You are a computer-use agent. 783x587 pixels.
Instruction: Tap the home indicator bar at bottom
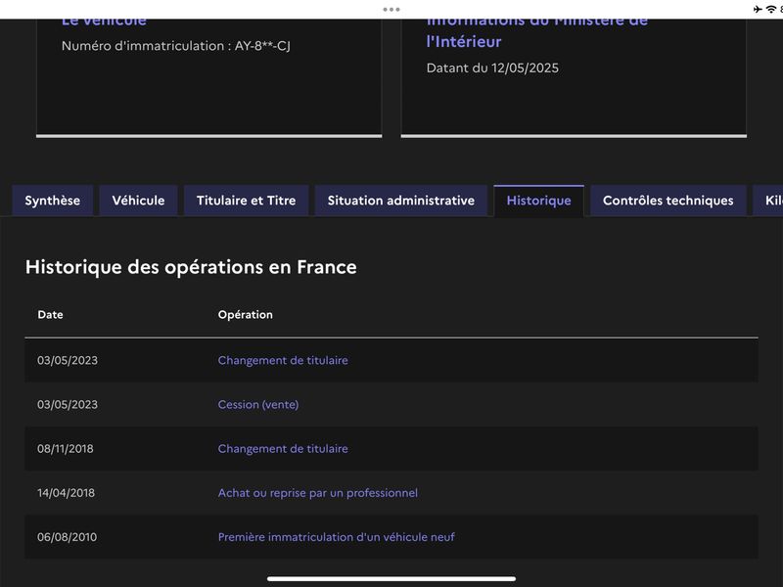click(391, 579)
